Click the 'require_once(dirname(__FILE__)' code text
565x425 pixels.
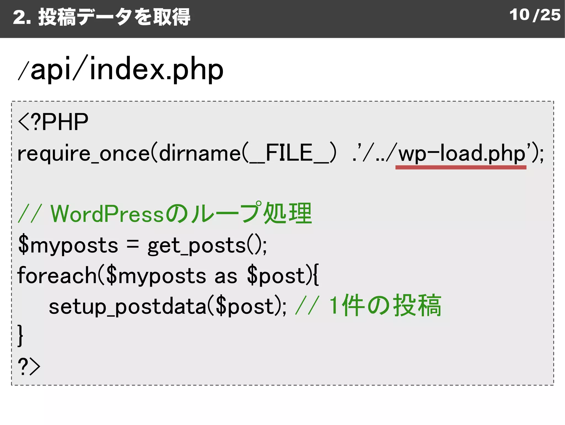click(x=177, y=153)
